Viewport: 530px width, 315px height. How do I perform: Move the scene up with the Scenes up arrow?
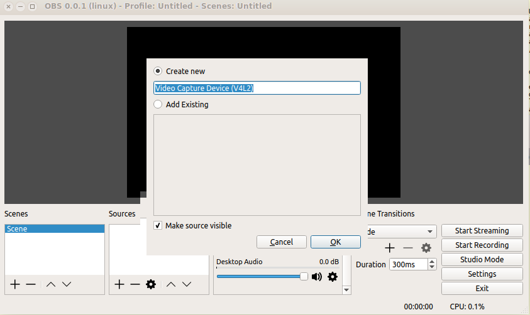[51, 284]
